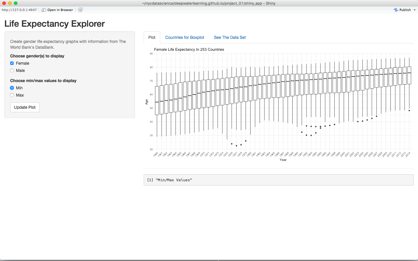The height and width of the screenshot is (261, 418).
Task: Go to the See The Data Set tab
Action: [x=230, y=37]
